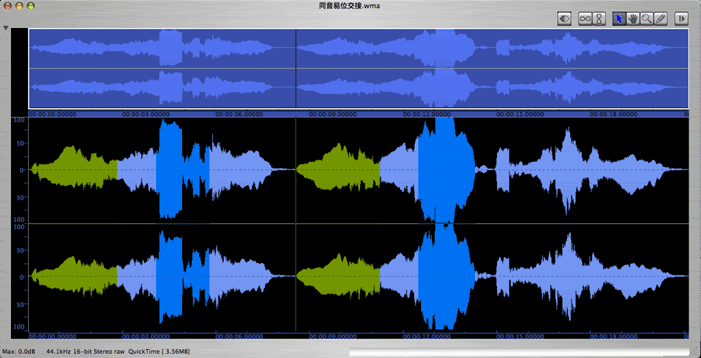Click the green zoom window button
Image resolution: width=701 pixels, height=358 pixels.
click(34, 6)
